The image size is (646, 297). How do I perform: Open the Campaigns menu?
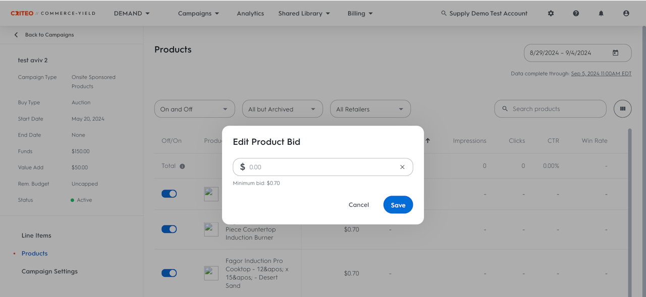[198, 14]
